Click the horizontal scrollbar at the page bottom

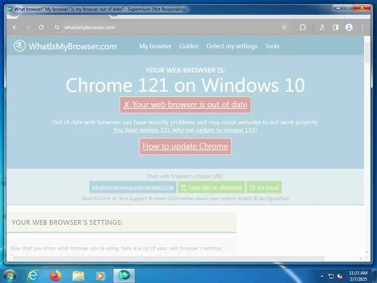coord(168,258)
